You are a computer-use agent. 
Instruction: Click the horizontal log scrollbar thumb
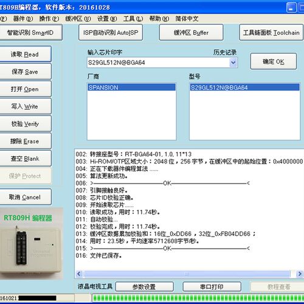pos(187,274)
